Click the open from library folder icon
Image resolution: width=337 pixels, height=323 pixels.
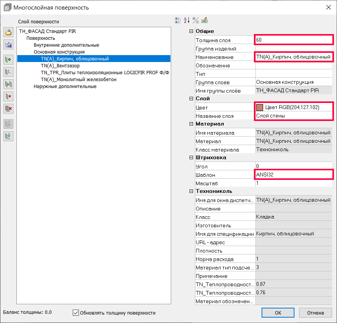pyautogui.click(x=8, y=32)
